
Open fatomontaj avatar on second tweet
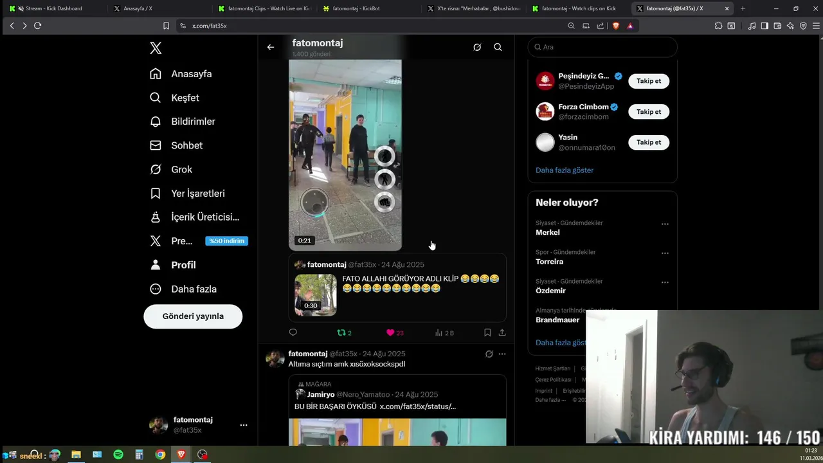275,359
